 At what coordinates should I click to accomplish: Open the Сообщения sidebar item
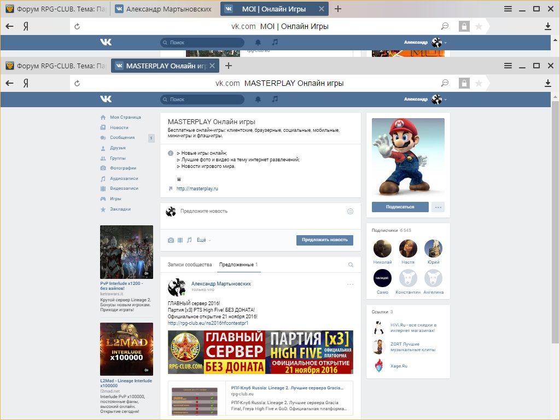point(122,137)
